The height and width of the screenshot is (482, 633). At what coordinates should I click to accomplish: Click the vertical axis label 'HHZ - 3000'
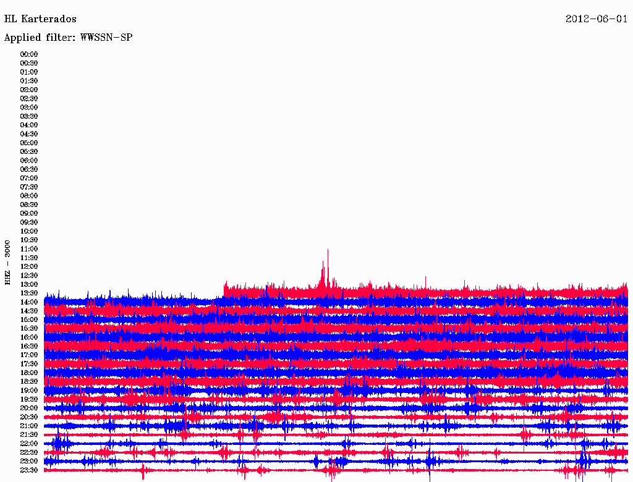7,263
